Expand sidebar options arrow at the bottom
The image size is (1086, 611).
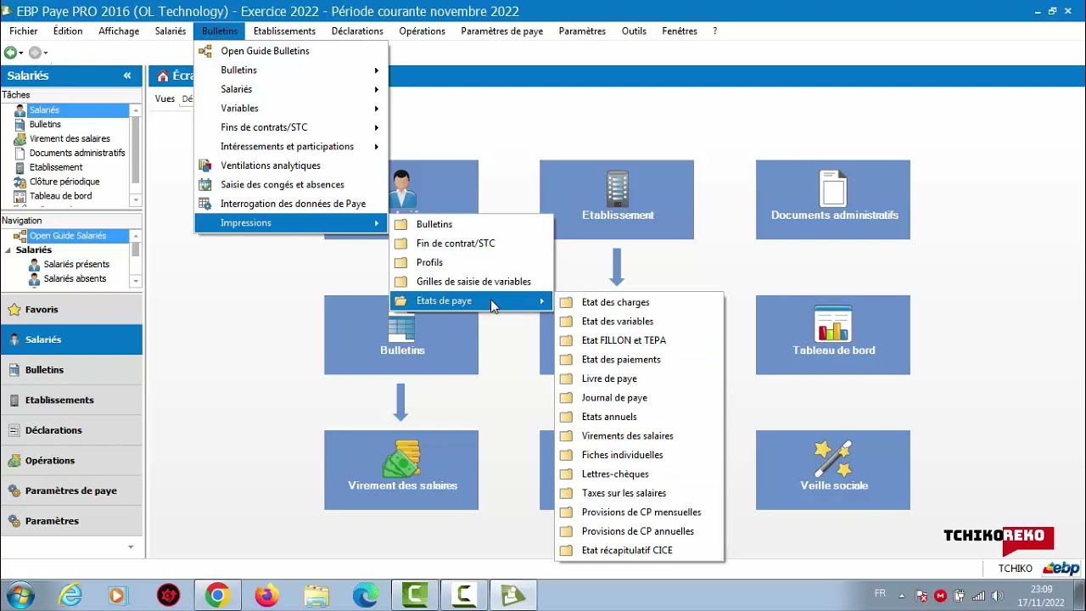(131, 547)
